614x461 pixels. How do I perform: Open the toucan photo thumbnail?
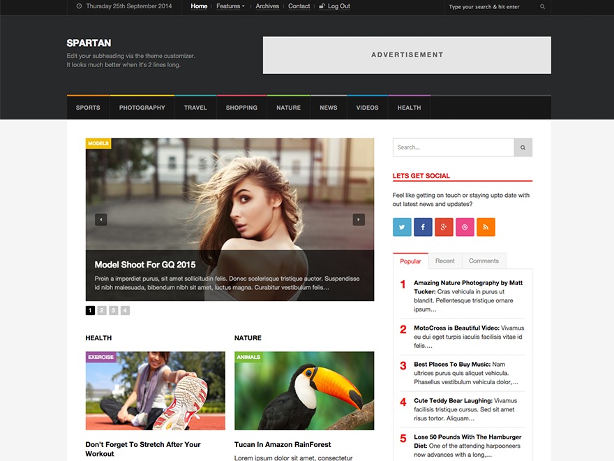(304, 391)
